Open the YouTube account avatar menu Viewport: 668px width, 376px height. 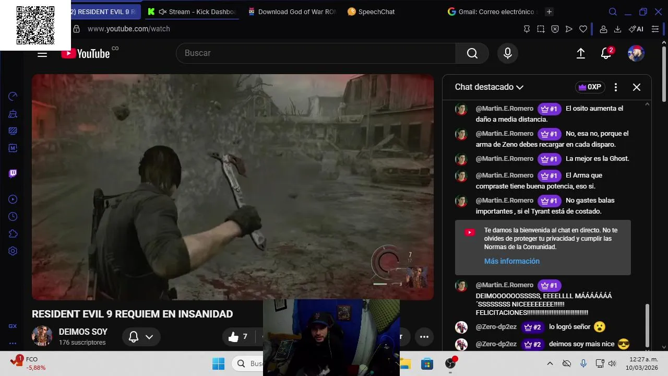[636, 53]
